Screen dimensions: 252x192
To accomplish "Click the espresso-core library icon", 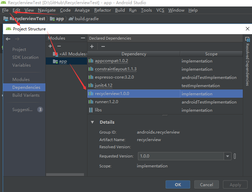I will click(91, 77).
